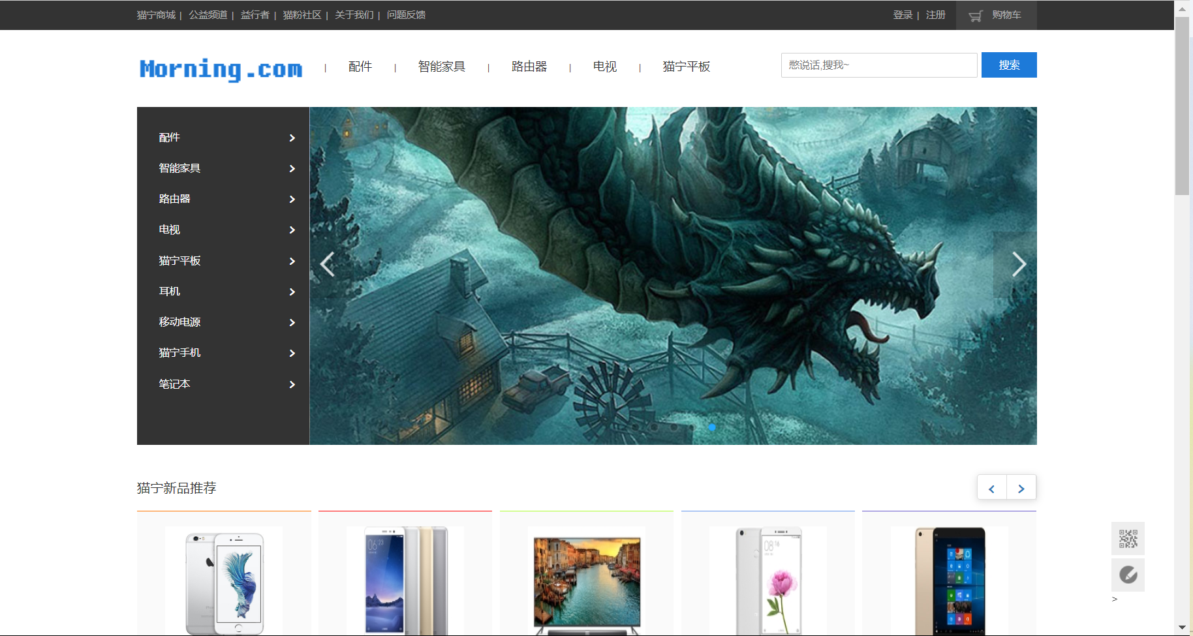Select 耳机 label in the sidebar

[170, 292]
